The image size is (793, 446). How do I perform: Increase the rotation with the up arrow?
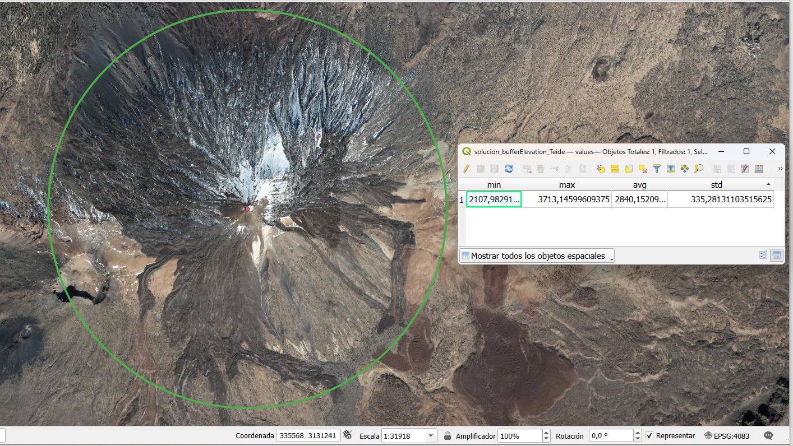point(638,433)
